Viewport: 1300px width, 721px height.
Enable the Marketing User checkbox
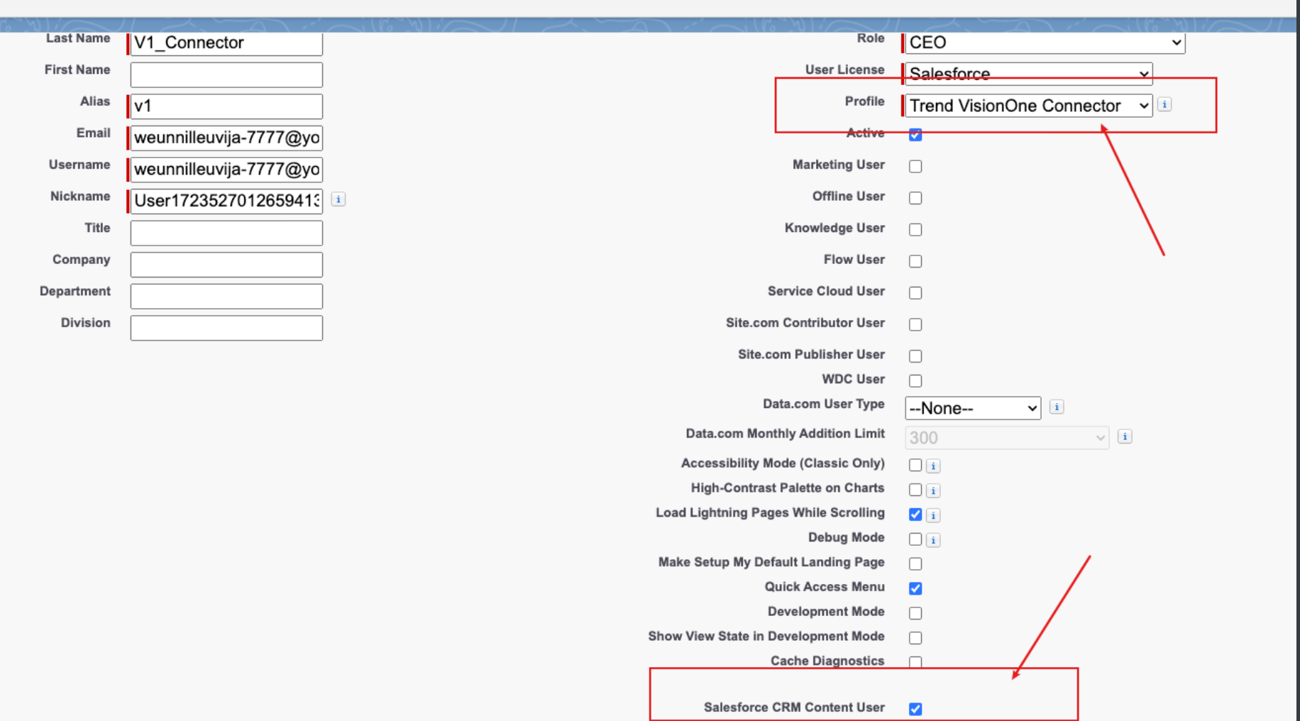(915, 165)
